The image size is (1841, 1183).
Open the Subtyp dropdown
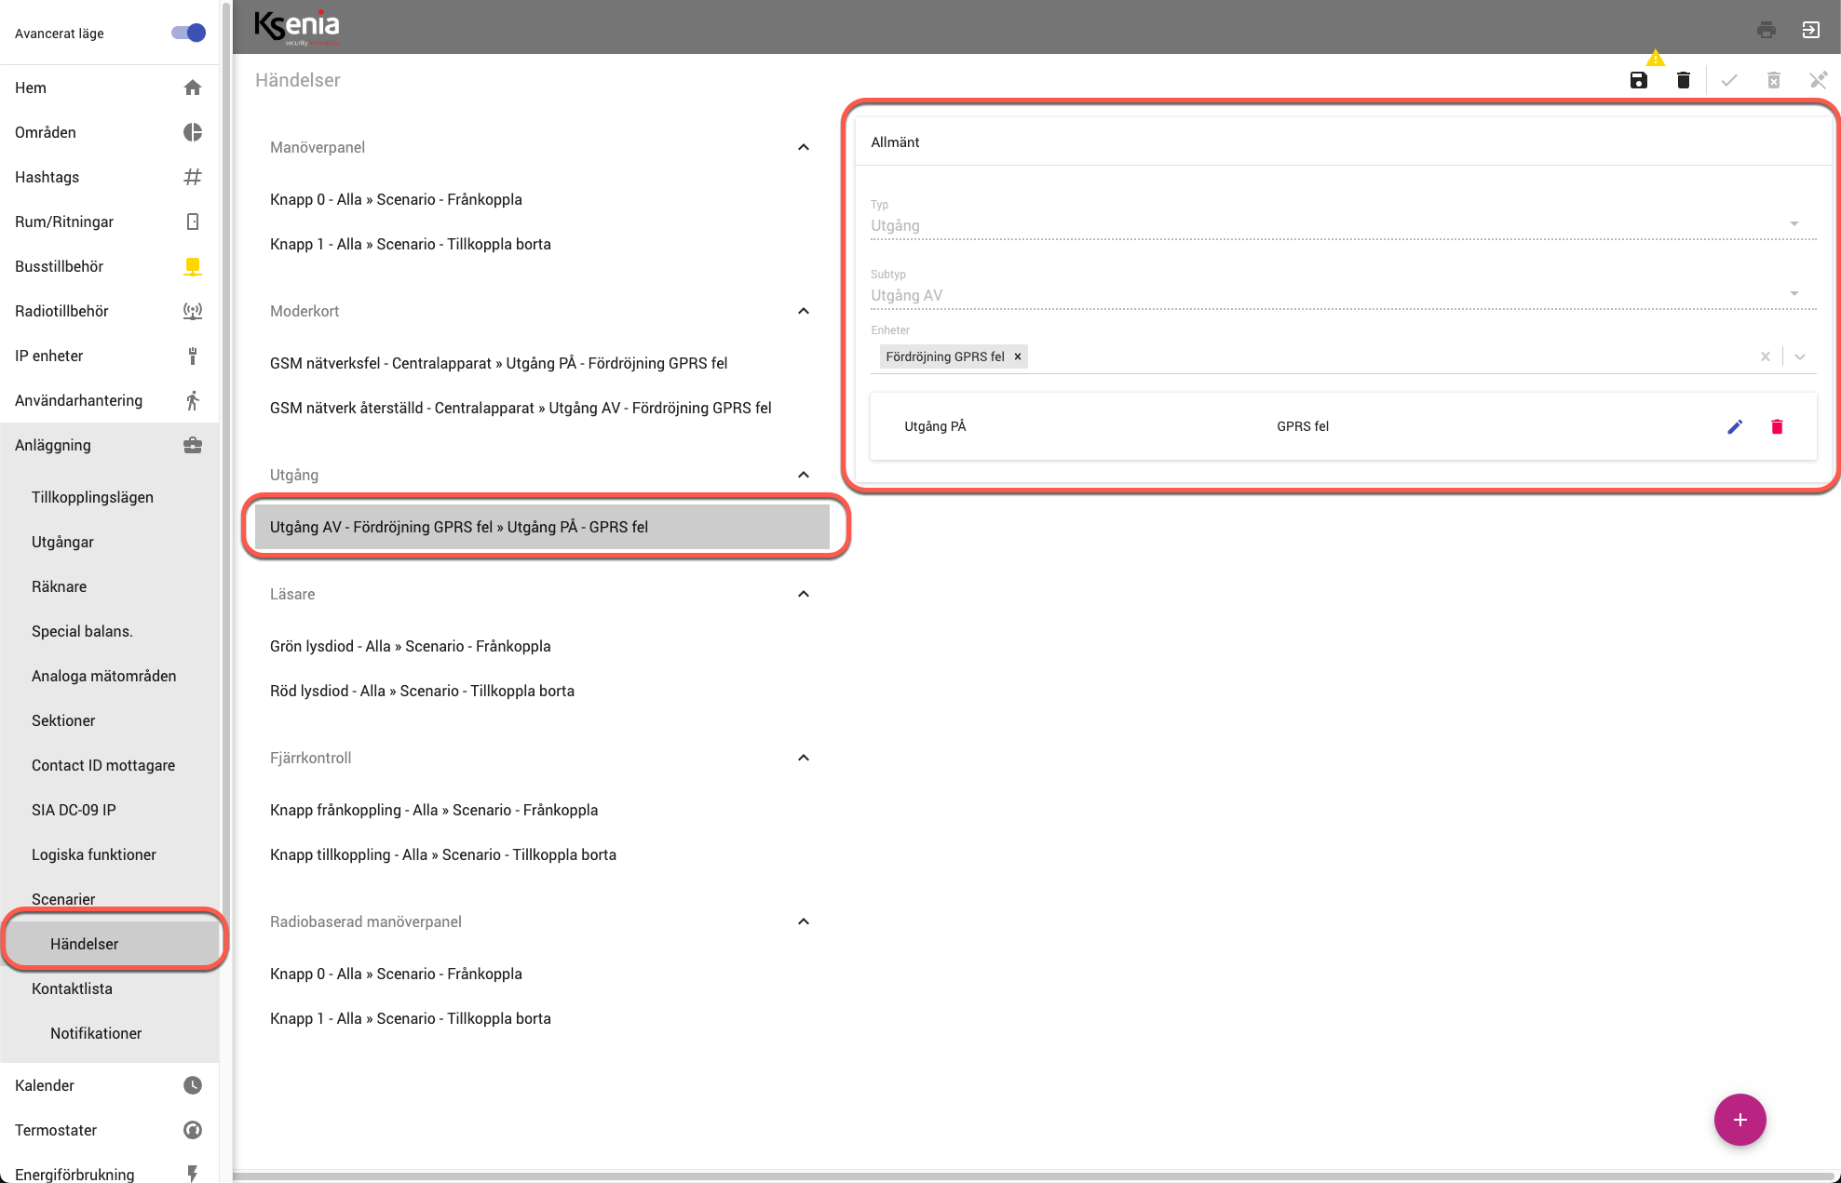[x=1794, y=293]
